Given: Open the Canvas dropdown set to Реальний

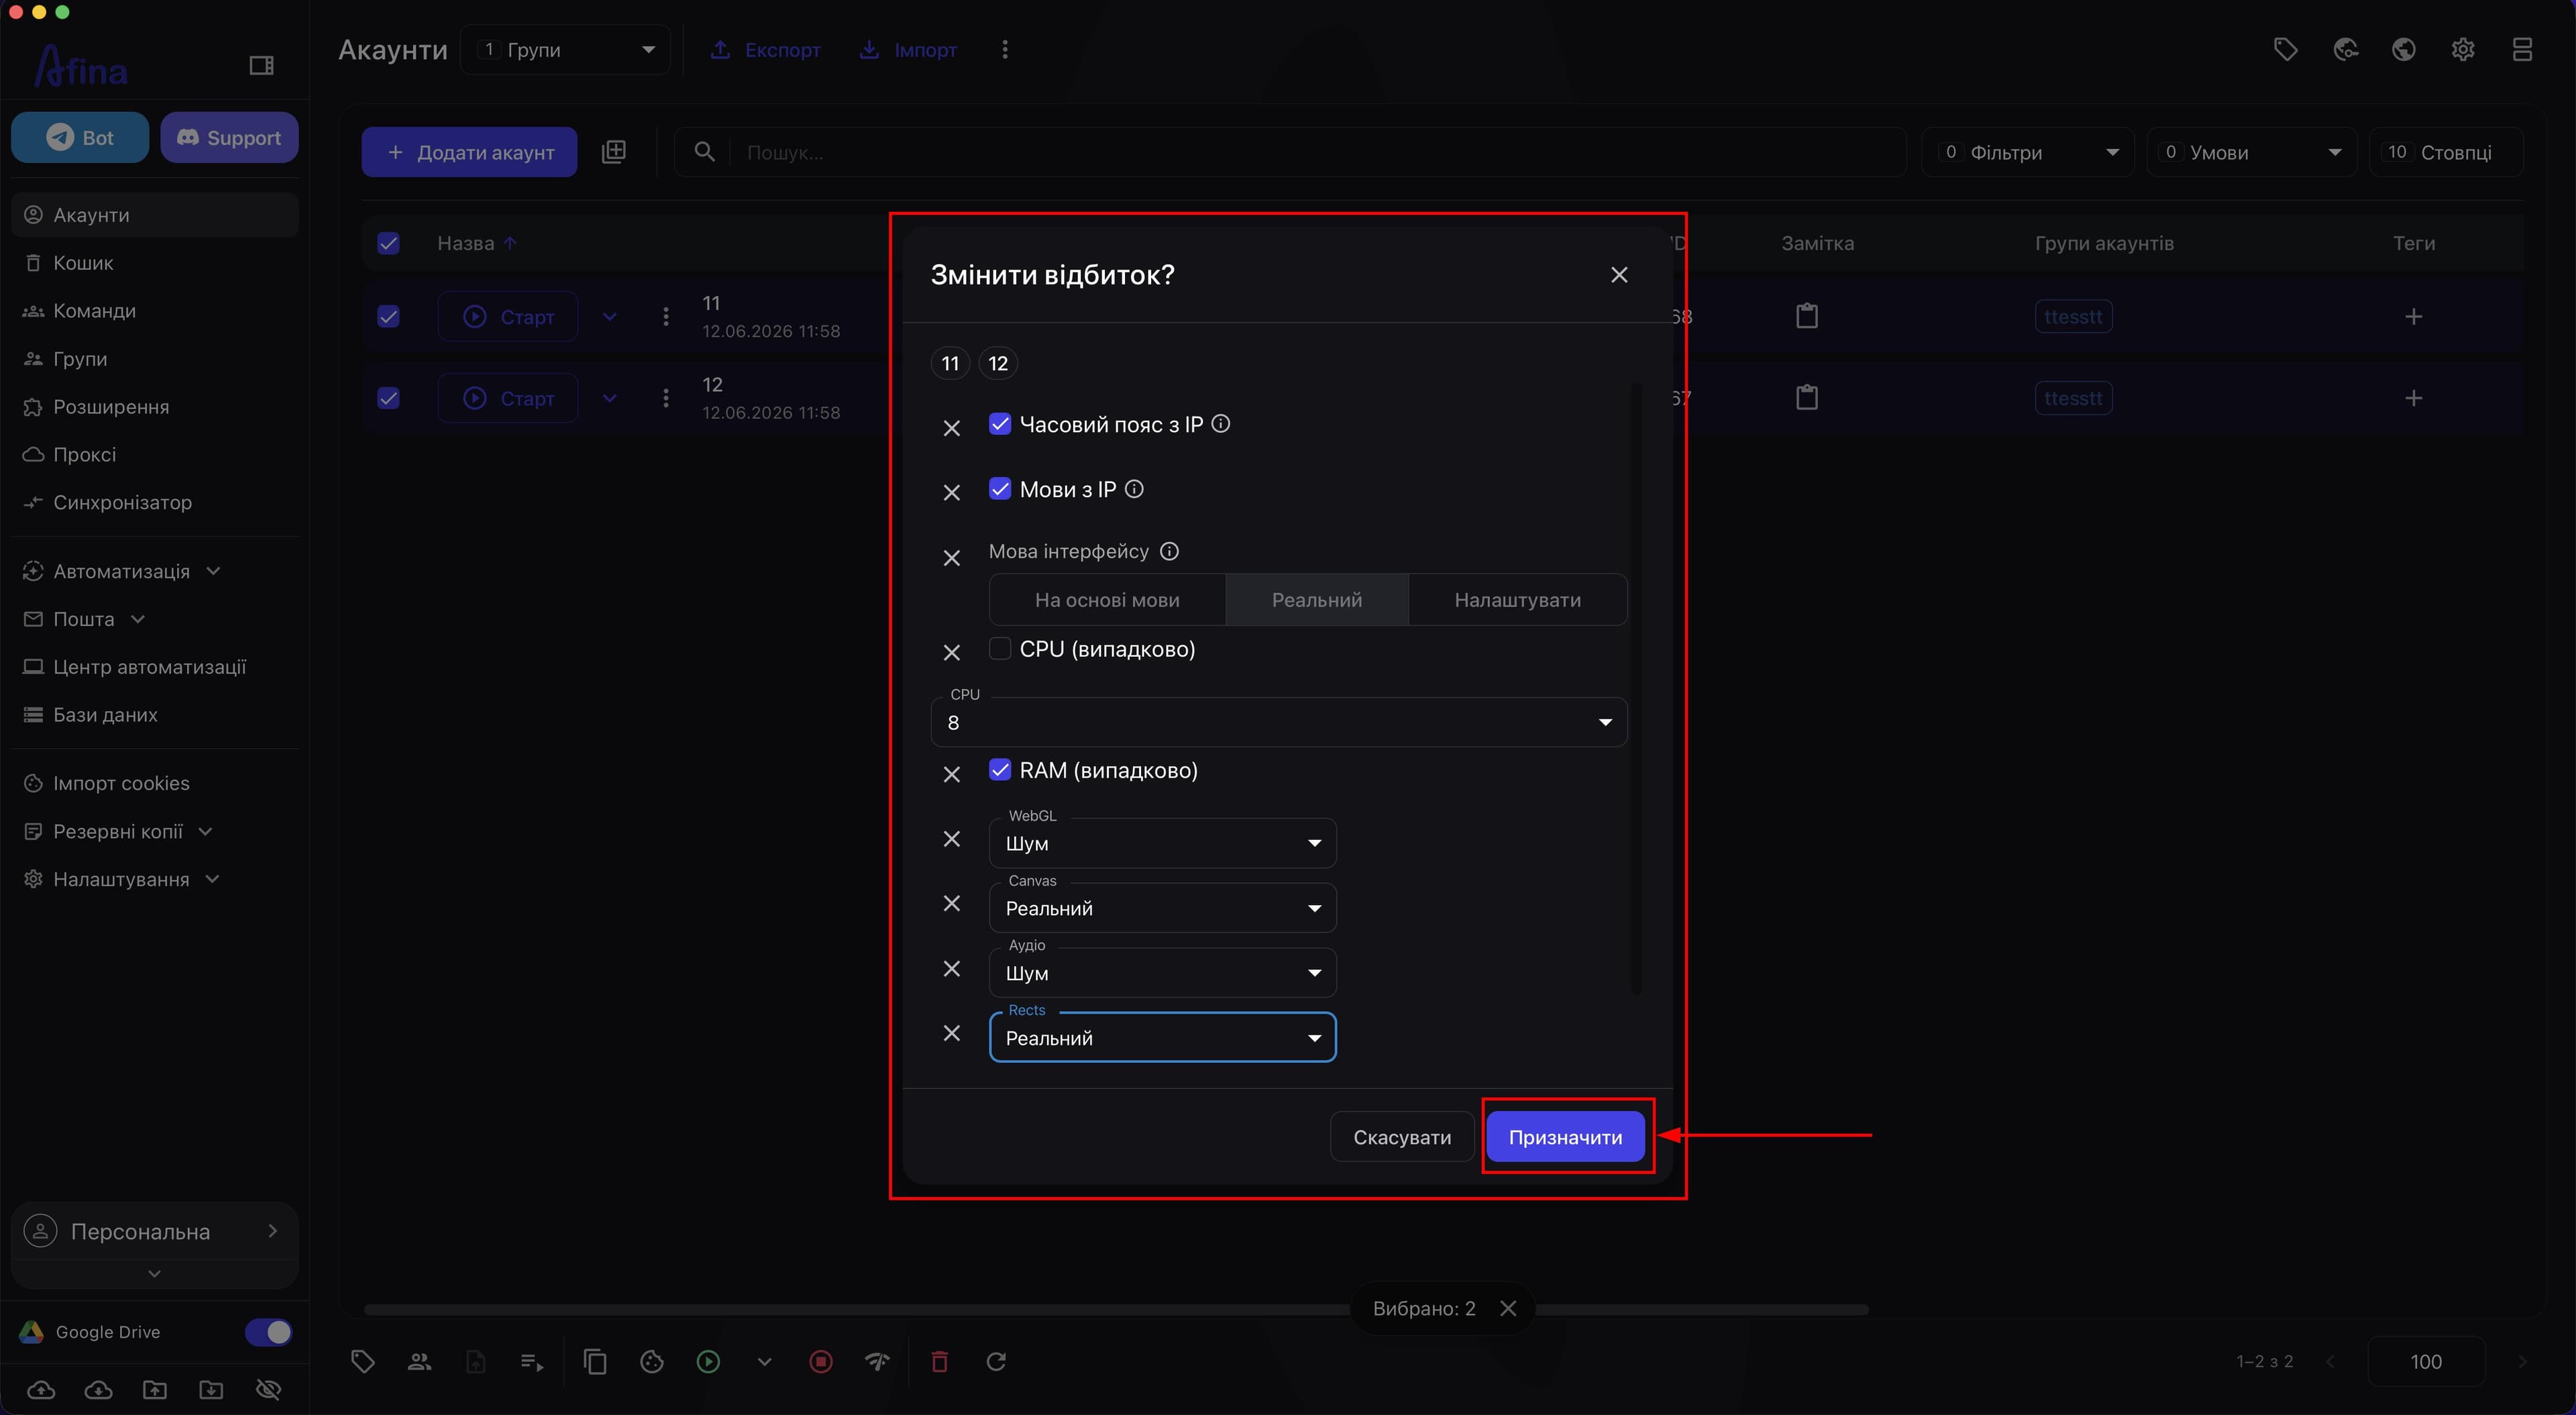Looking at the screenshot, I should point(1162,908).
